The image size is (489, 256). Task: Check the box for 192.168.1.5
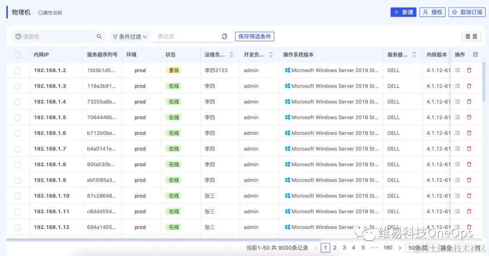point(18,118)
